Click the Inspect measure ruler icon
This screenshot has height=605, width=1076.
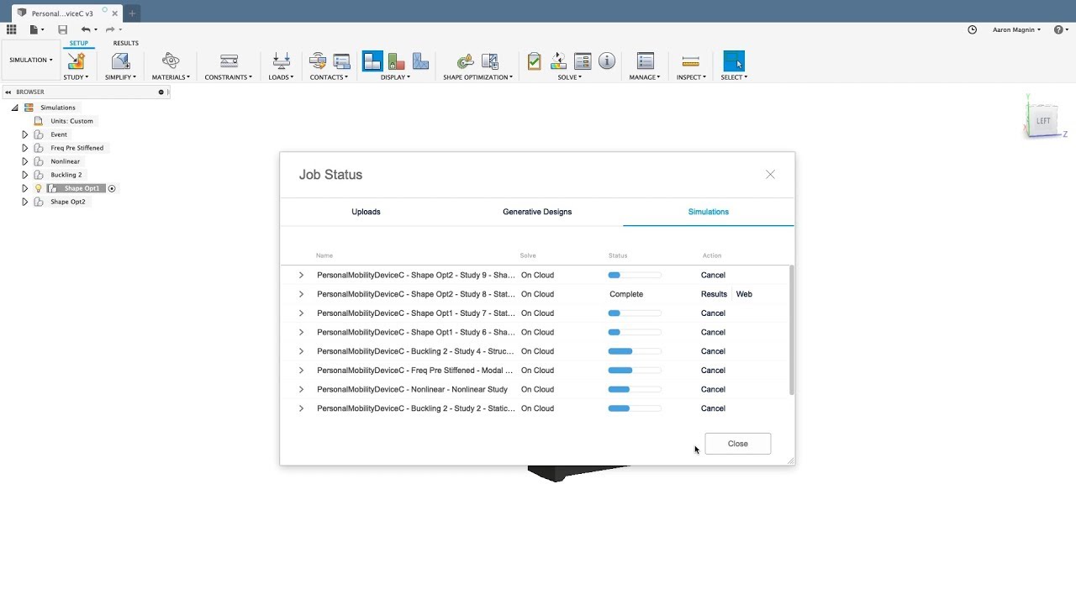coord(691,61)
